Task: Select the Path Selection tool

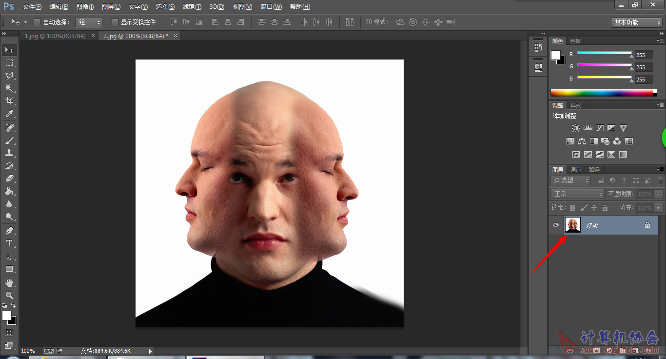Action: coord(9,256)
